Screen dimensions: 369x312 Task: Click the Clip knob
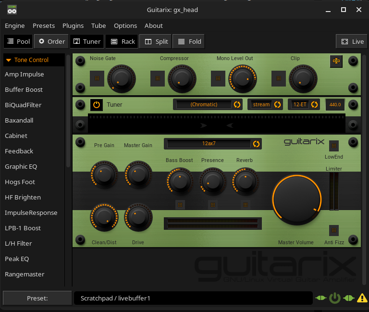(303, 79)
